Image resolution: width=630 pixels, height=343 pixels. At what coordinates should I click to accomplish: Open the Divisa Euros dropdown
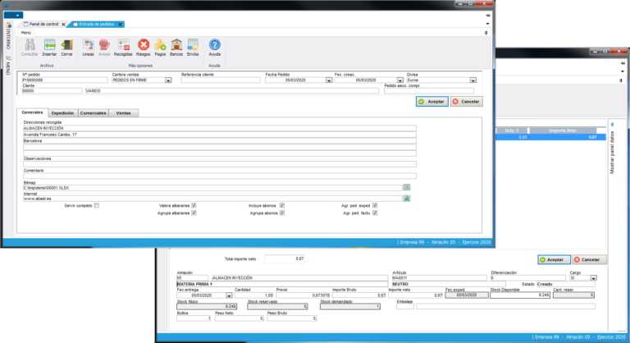473,80
